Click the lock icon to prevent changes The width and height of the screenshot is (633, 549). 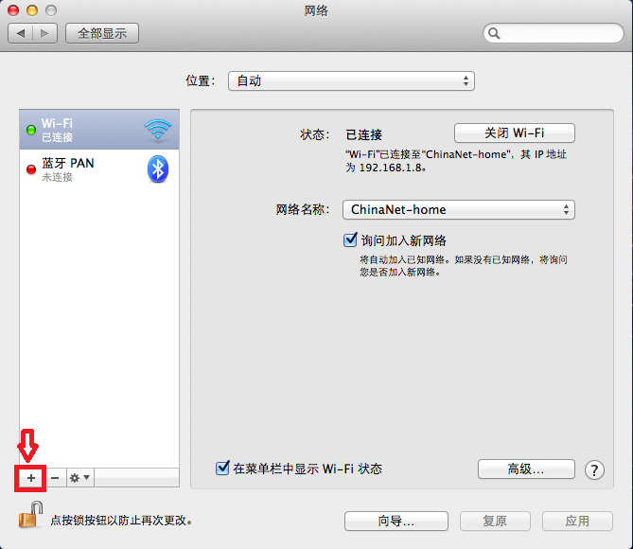click(x=31, y=516)
